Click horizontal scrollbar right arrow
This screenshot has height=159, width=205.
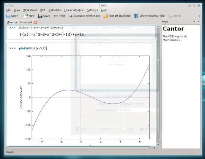tap(155, 148)
